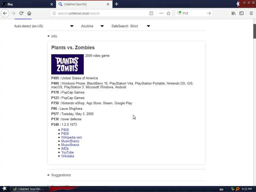The image size is (256, 192).
Task: Switch to the Blog tab
Action: 28,4
